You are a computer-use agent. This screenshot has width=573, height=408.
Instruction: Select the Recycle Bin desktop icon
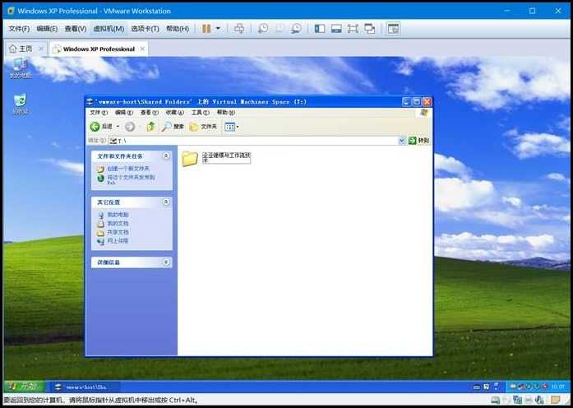(21, 104)
